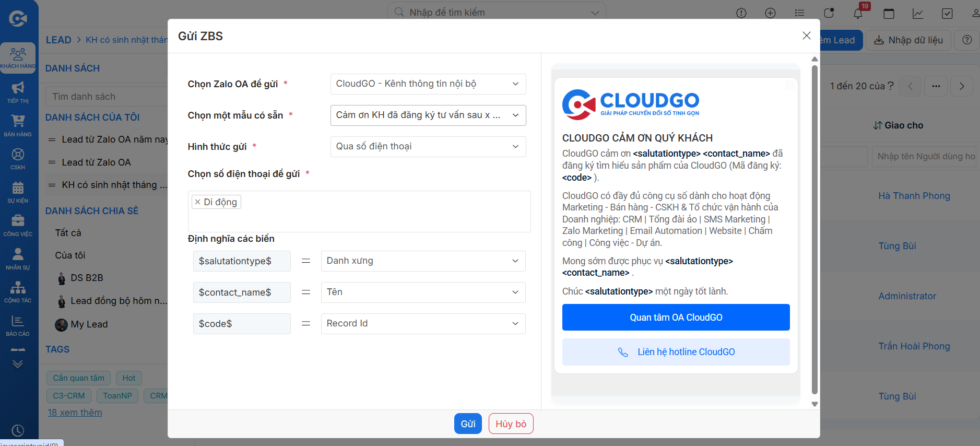Open the Tên variable dropdown
Image resolution: width=980 pixels, height=446 pixels.
click(x=423, y=292)
